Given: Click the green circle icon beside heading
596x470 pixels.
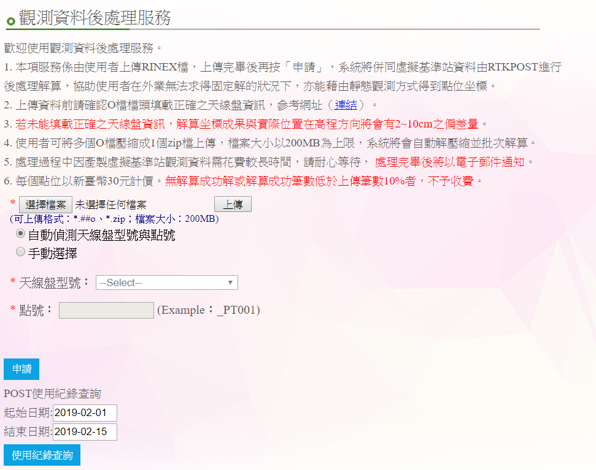Looking at the screenshot, I should pyautogui.click(x=10, y=21).
